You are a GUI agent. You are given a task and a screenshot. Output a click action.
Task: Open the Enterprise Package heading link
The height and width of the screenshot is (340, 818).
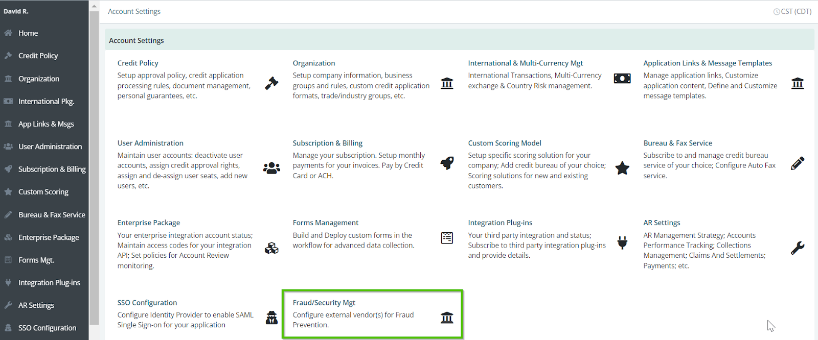[x=149, y=223]
